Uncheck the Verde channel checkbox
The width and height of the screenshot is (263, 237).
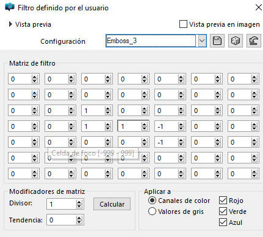tap(223, 211)
